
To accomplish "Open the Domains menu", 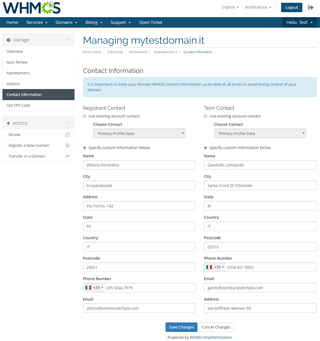I will pyautogui.click(x=66, y=22).
